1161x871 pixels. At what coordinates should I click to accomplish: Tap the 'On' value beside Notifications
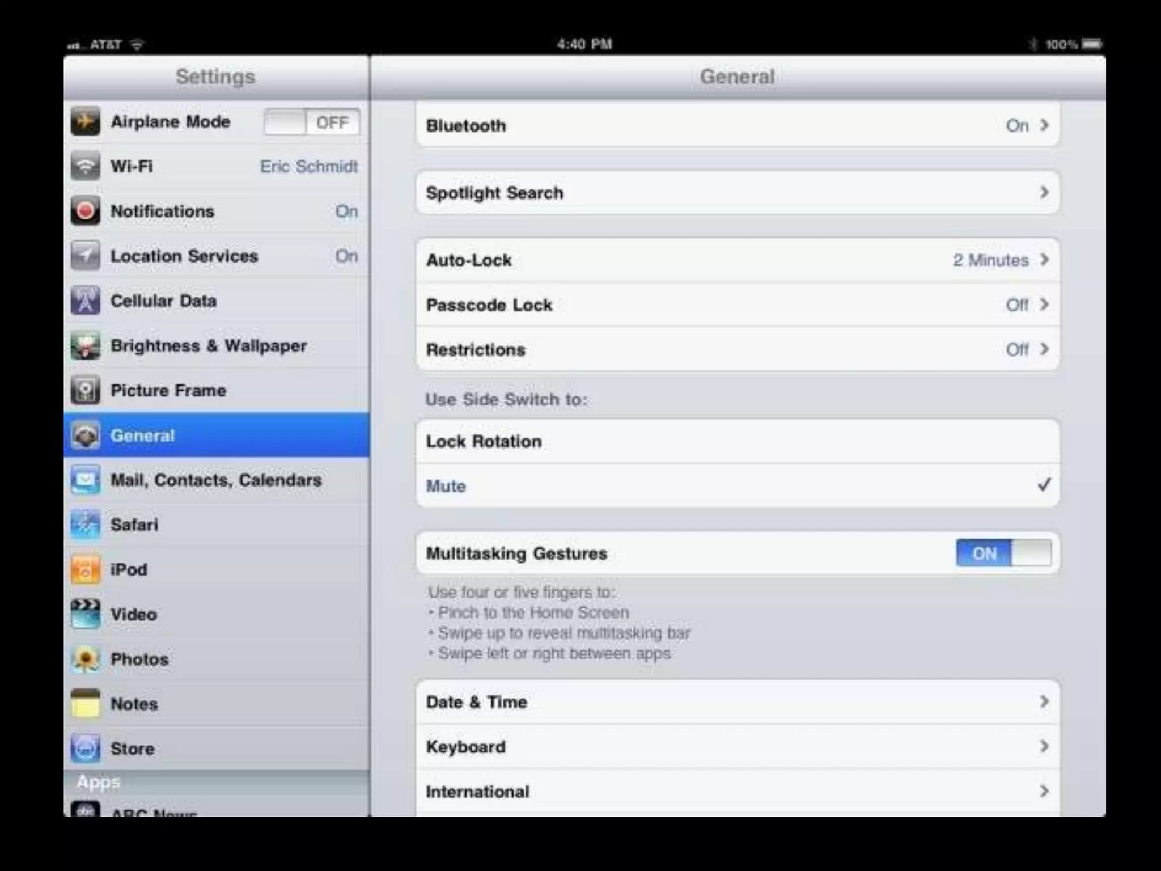[347, 211]
